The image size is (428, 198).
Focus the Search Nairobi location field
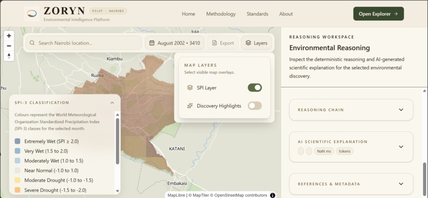point(84,43)
